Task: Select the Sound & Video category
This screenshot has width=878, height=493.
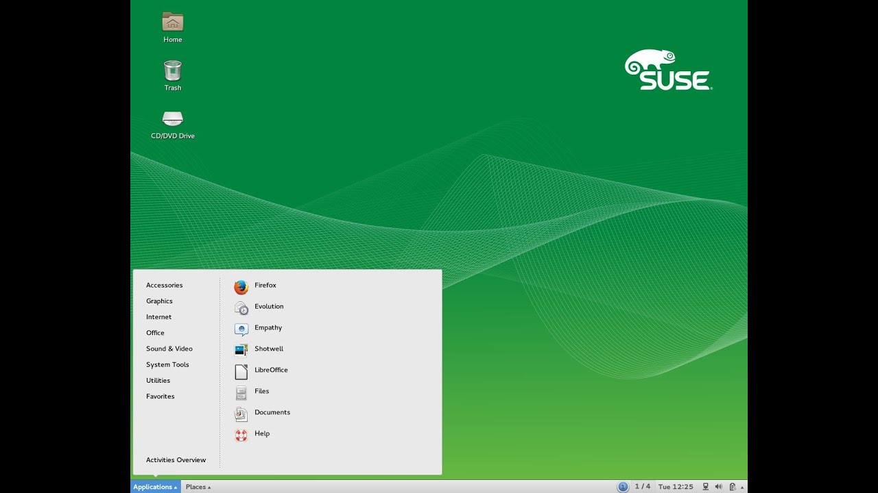Action: tap(169, 349)
